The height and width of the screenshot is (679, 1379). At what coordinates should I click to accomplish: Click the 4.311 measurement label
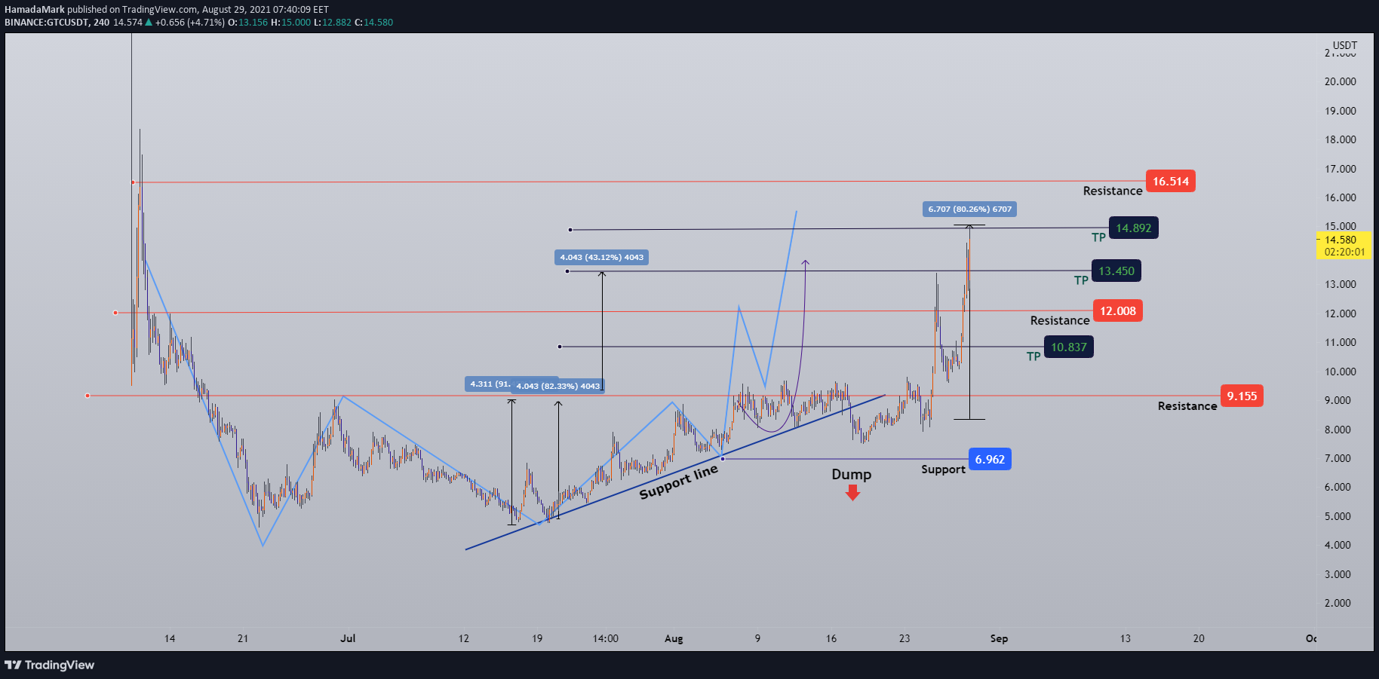(x=489, y=384)
